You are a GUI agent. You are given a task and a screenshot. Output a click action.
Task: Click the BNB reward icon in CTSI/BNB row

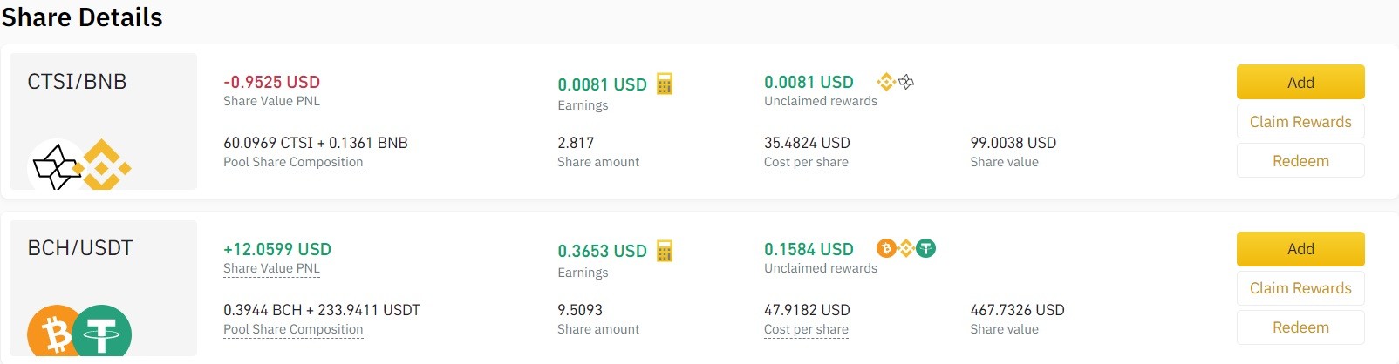[x=886, y=82]
